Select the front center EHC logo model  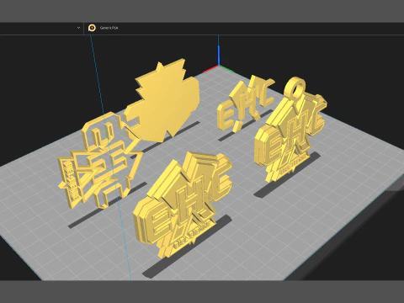point(183,205)
